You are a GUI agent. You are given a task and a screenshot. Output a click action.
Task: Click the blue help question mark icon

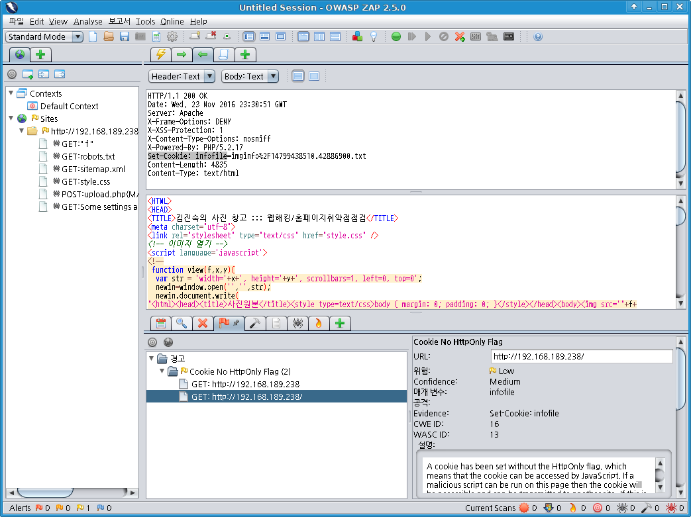538,36
